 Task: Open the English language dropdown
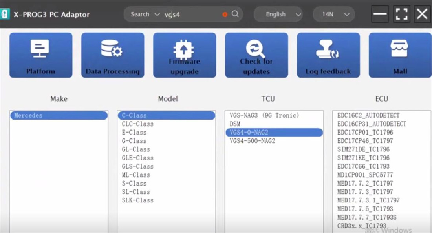278,15
